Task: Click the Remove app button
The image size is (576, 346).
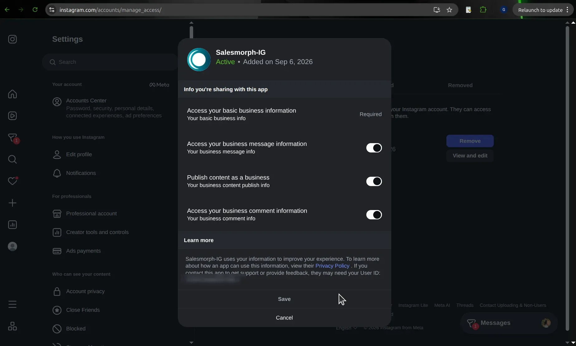Action: pyautogui.click(x=470, y=141)
